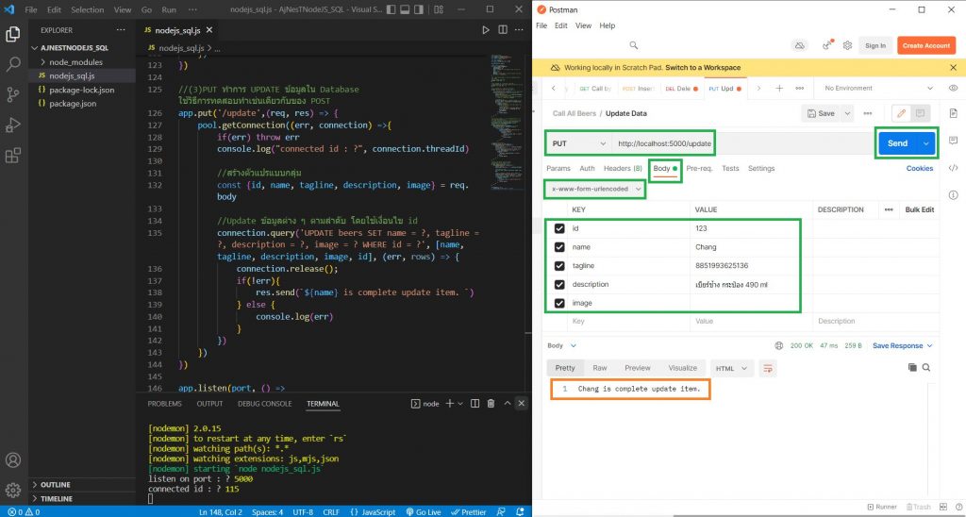The height and width of the screenshot is (517, 966).
Task: Open the request info icon in Postman
Action: [953, 194]
